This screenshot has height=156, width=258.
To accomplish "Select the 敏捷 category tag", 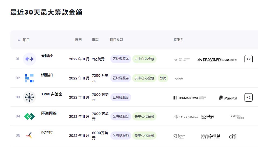I will coord(163,78).
